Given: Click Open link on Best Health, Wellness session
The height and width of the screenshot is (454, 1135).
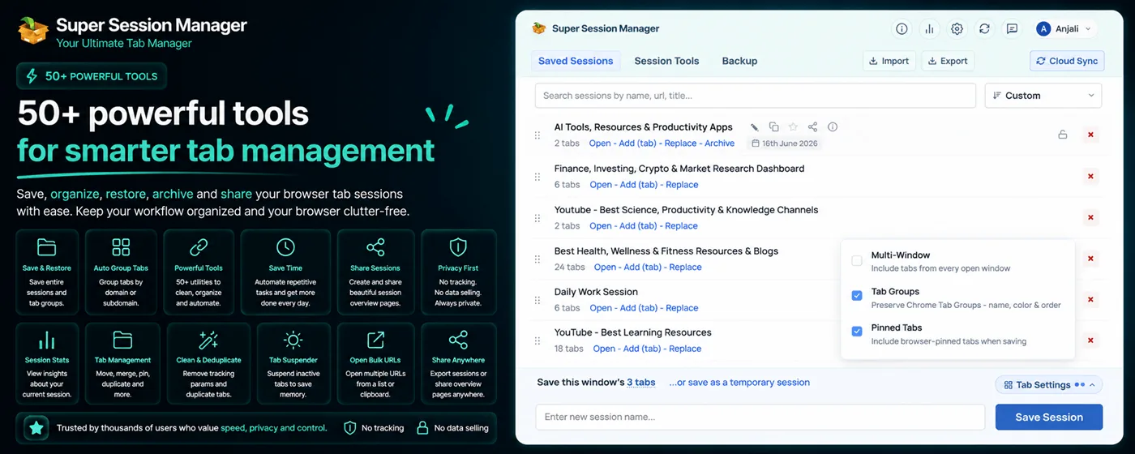Looking at the screenshot, I should (x=605, y=268).
